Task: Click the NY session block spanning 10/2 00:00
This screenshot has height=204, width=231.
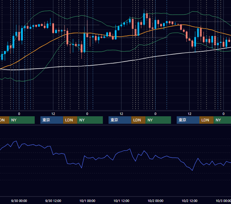Action: [x=158, y=120]
